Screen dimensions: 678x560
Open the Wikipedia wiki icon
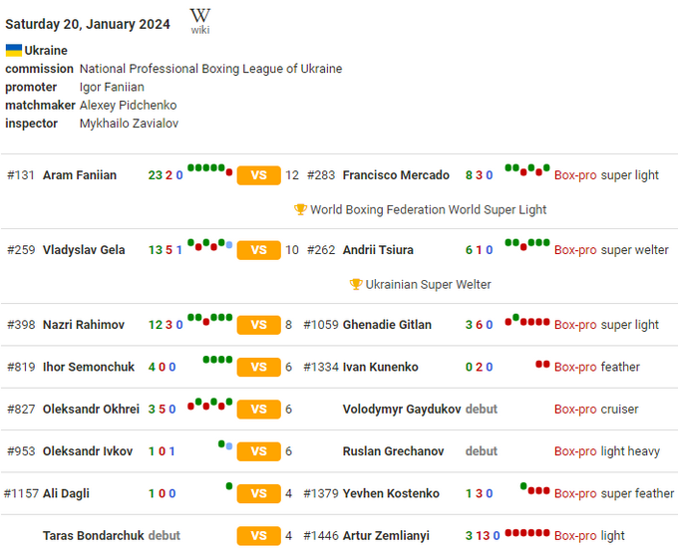pyautogui.click(x=200, y=20)
